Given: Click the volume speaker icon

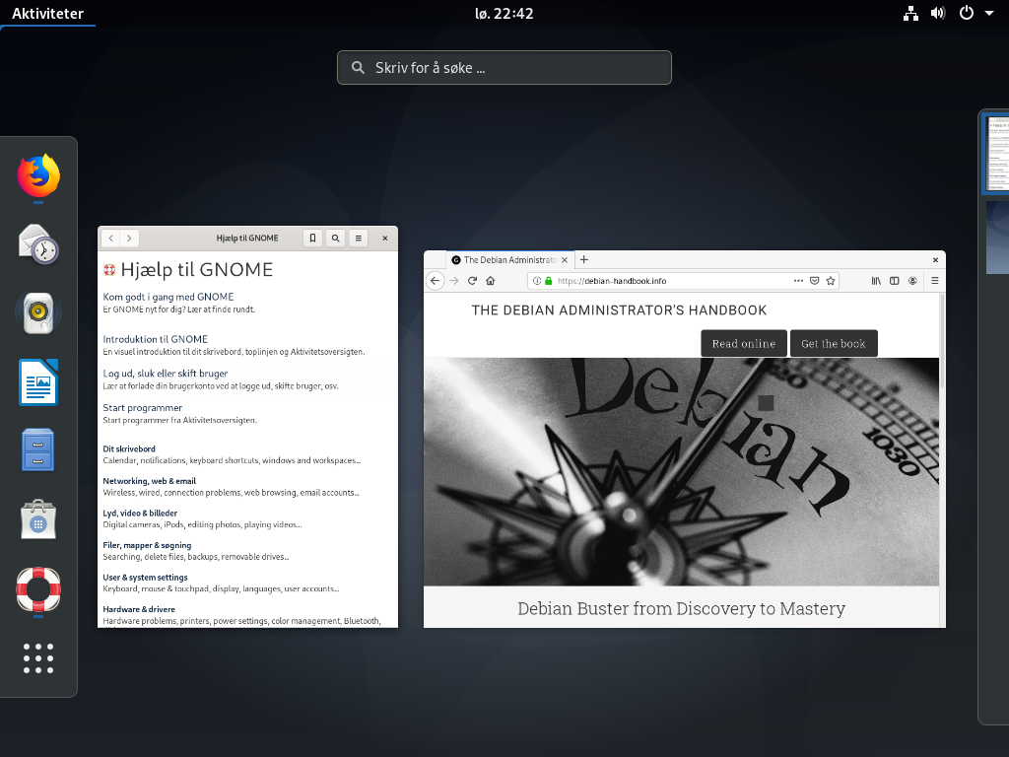Looking at the screenshot, I should point(937,14).
